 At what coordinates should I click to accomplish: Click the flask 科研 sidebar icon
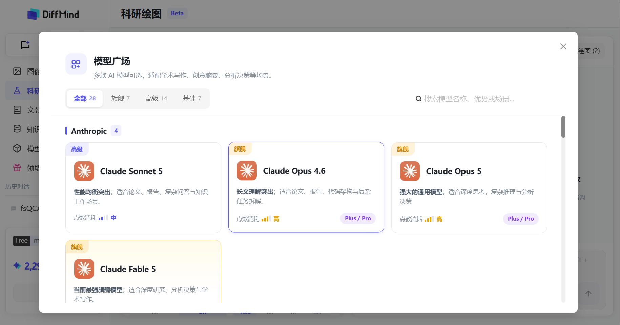point(17,91)
